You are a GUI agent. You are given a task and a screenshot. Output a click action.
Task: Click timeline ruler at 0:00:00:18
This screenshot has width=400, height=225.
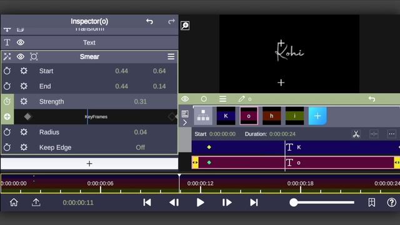click(x=300, y=183)
